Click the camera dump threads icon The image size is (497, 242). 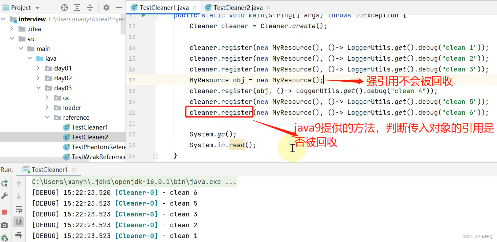[5, 225]
